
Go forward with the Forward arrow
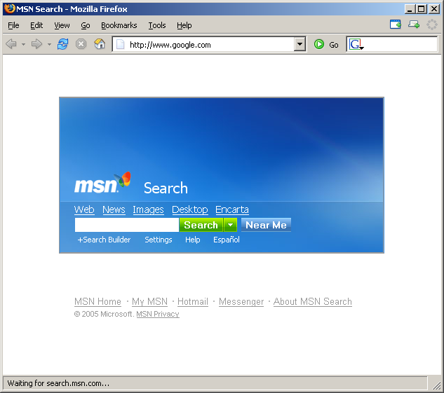[36, 44]
